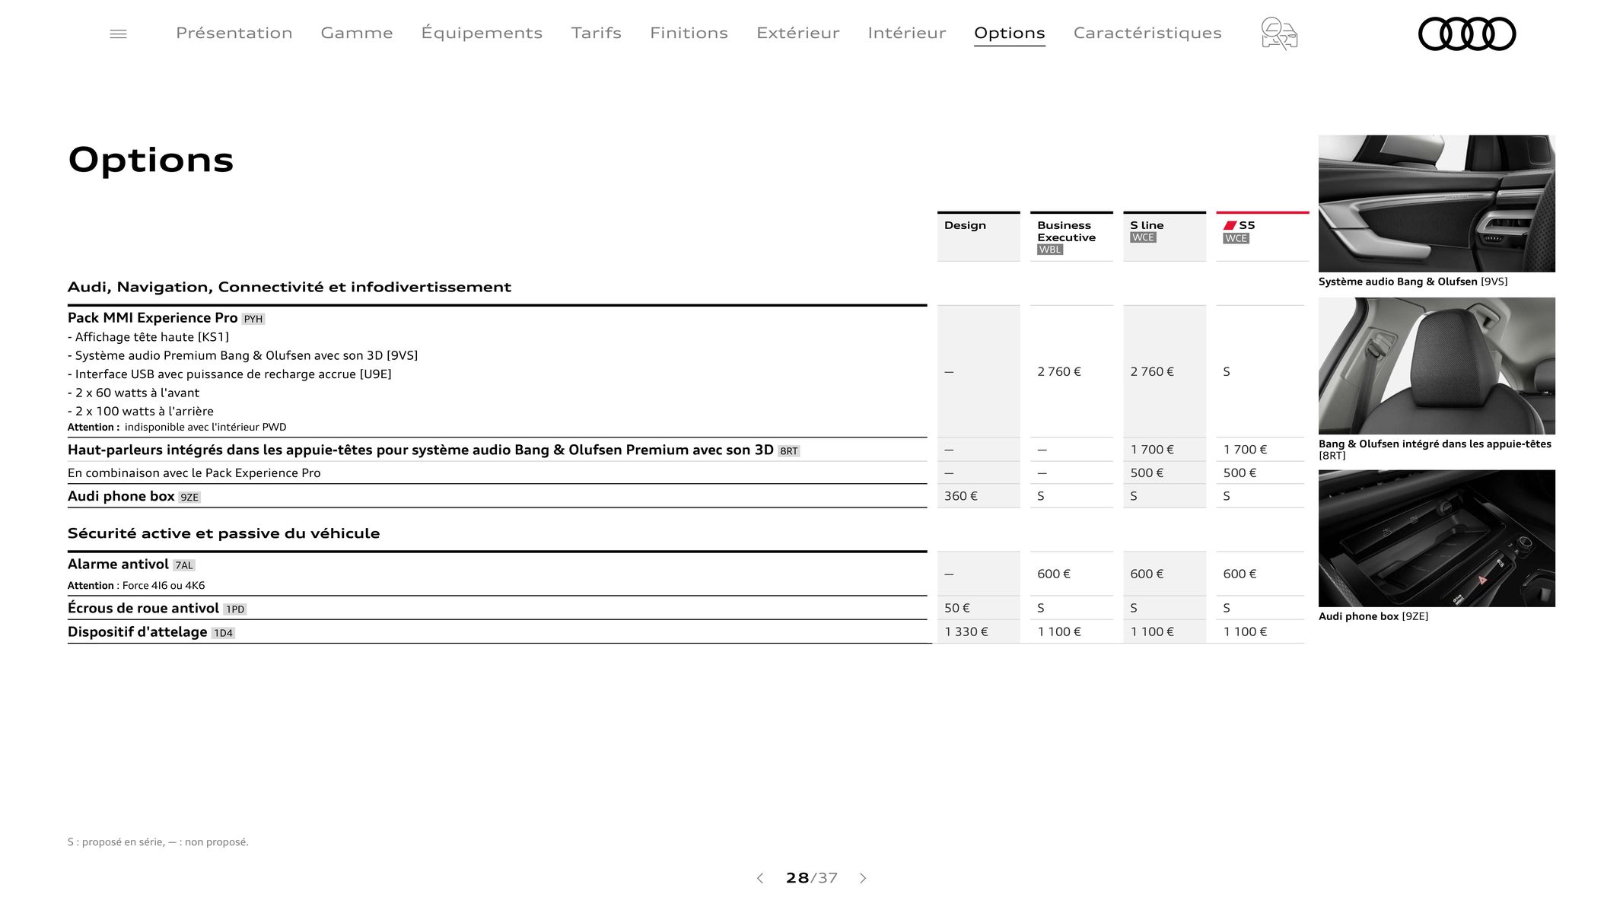Click the Bang & Olufsen door speaker photo
1623x913 pixels.
1437,203
